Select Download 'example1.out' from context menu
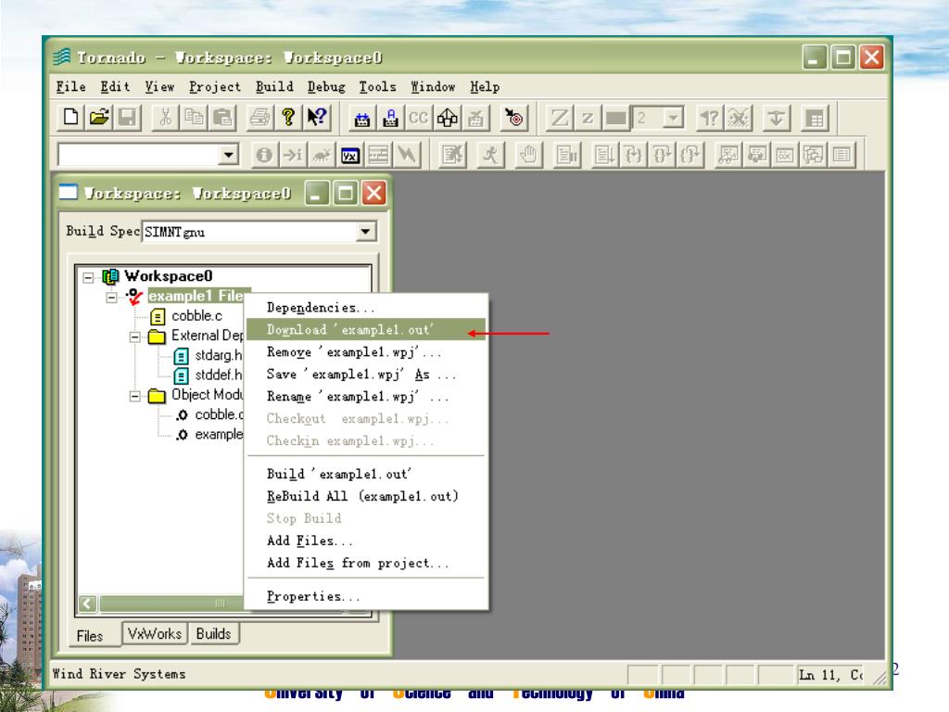Image resolution: width=949 pixels, height=712 pixels. tap(365, 329)
